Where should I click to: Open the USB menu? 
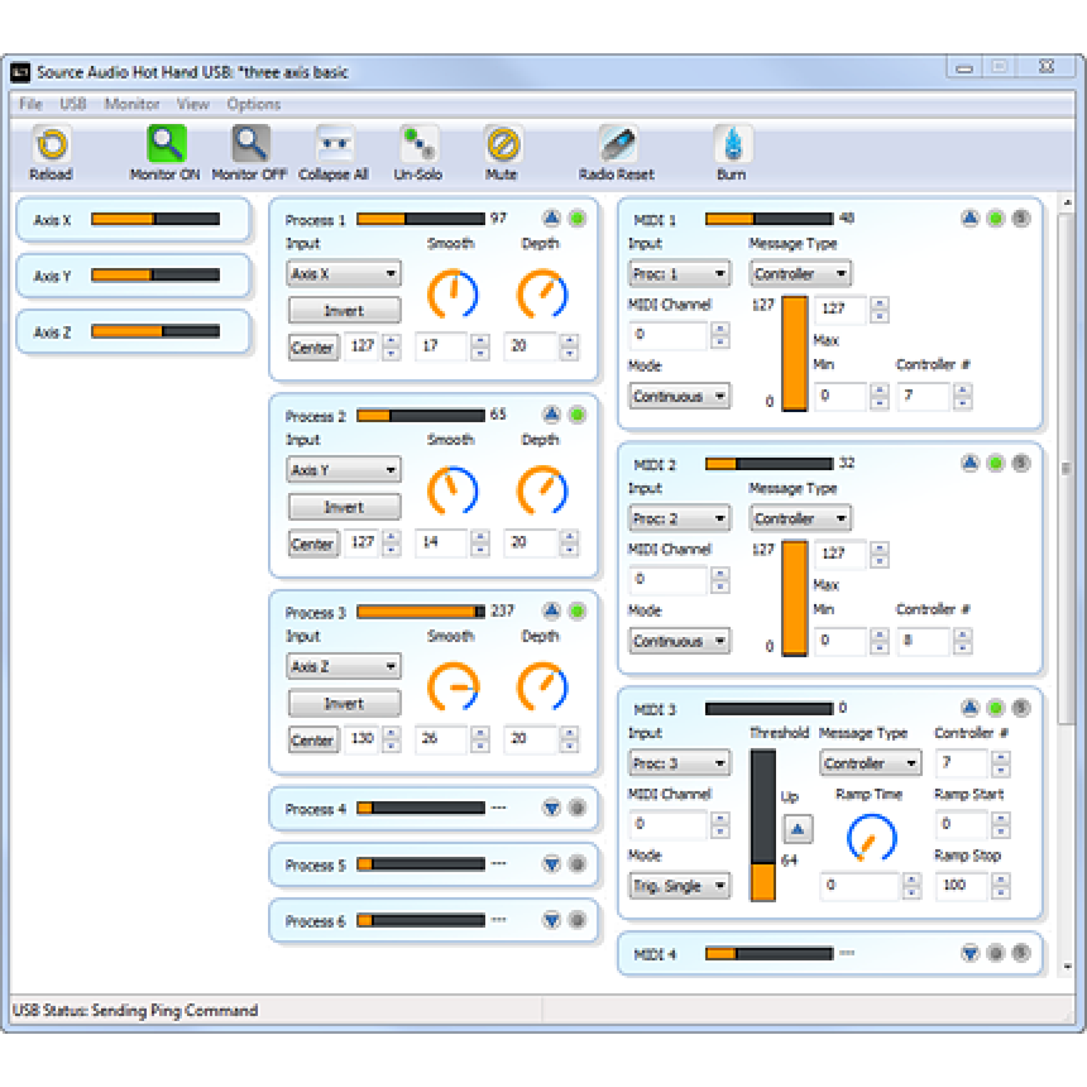point(73,104)
